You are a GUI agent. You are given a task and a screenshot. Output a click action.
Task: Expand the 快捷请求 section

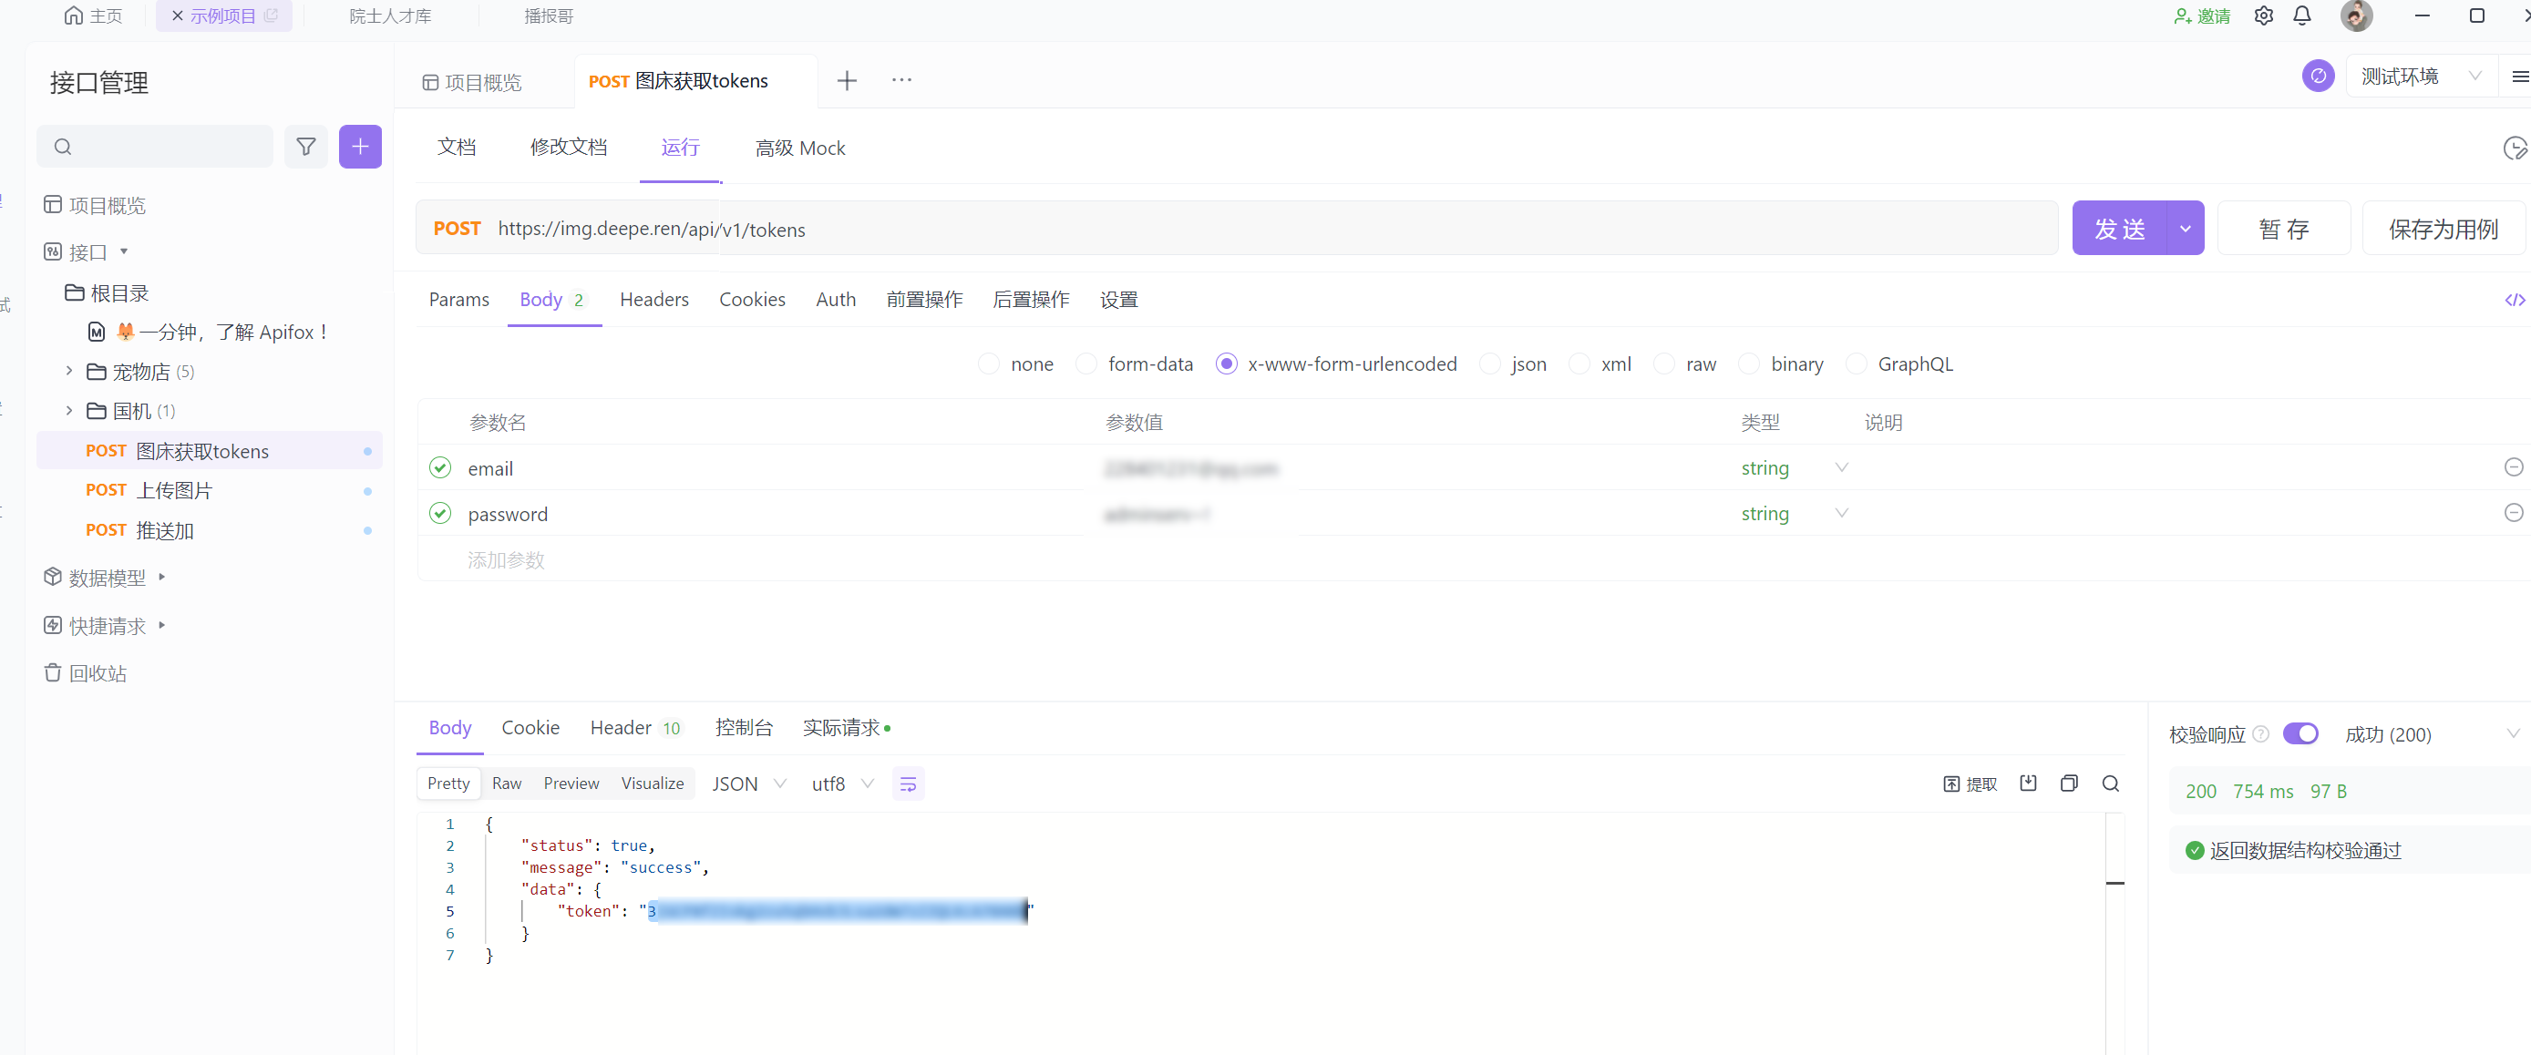click(162, 625)
